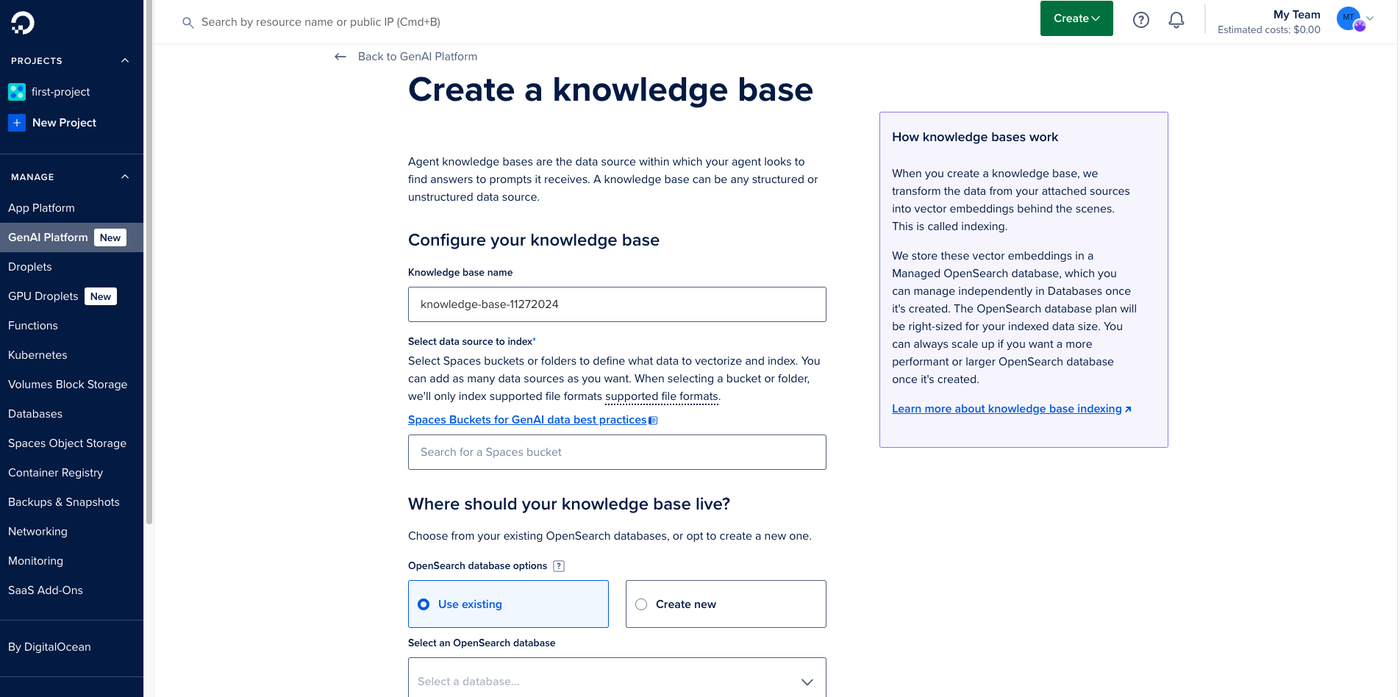Open Container Registry
This screenshot has width=1400, height=697.
[x=55, y=473]
